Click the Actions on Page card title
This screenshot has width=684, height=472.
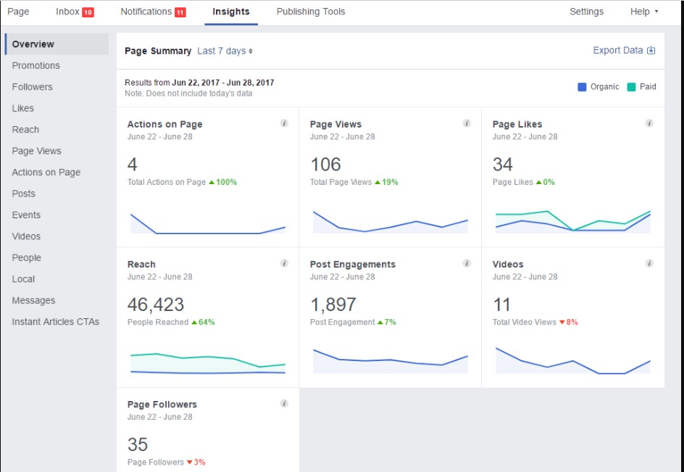tap(165, 125)
